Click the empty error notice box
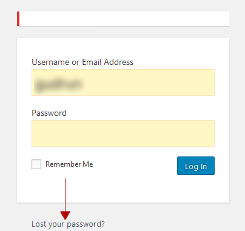This screenshot has width=245, height=231. (124, 19)
